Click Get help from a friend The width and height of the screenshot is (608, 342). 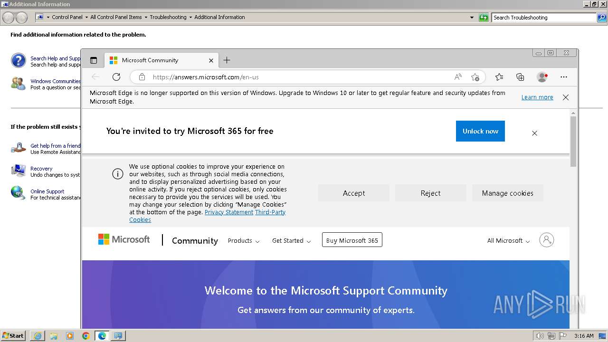pyautogui.click(x=56, y=146)
